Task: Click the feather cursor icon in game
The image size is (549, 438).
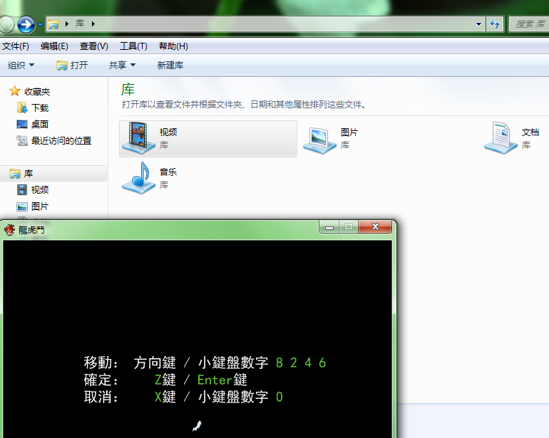Action: tap(197, 426)
